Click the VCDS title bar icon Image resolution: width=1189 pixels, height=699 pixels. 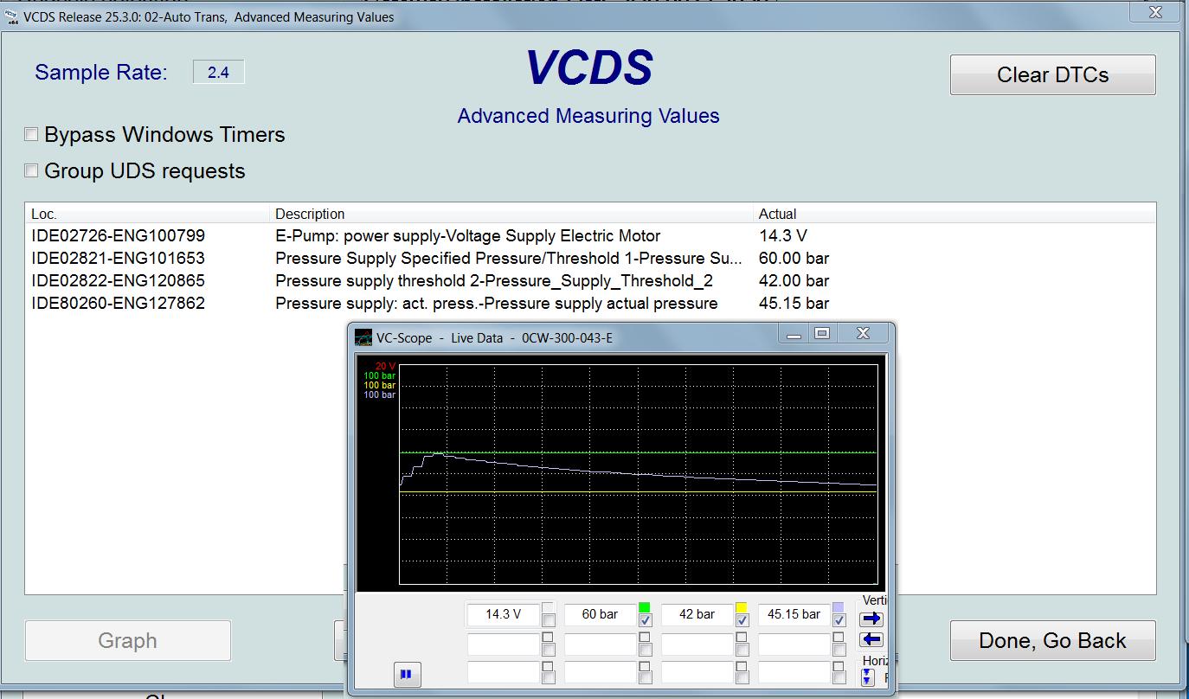pyautogui.click(x=10, y=16)
